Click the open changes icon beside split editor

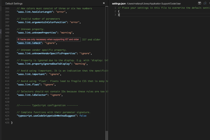pyautogui.click(x=205, y=3)
